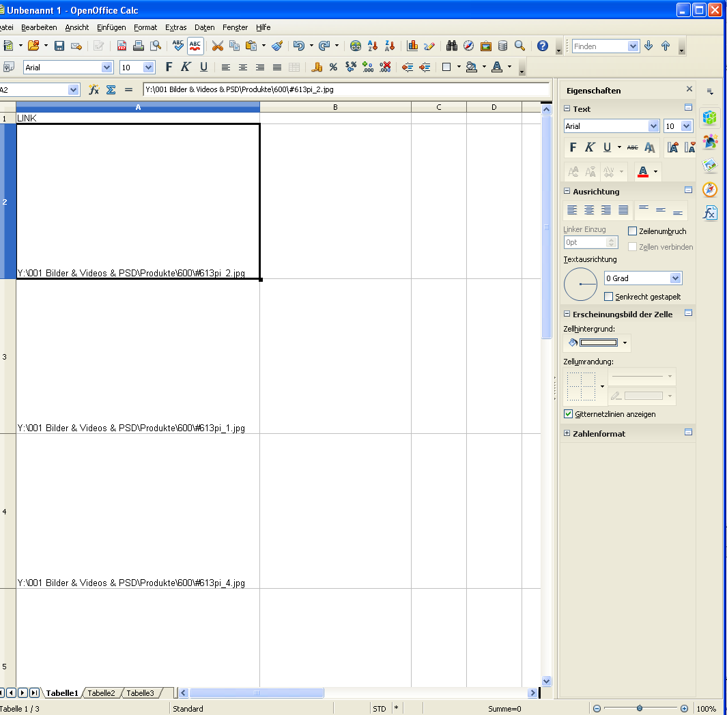
Task: Click the Zellhintergrund color swatch
Action: (598, 342)
